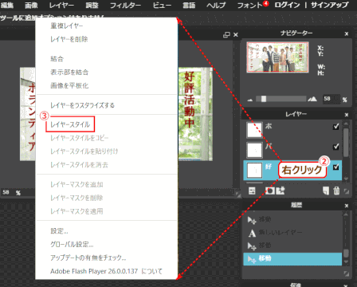Open the ビュー menu
The height and width of the screenshot is (287, 357).
tap(162, 5)
